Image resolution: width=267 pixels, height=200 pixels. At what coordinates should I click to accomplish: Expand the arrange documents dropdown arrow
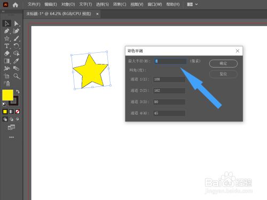[197, 4]
